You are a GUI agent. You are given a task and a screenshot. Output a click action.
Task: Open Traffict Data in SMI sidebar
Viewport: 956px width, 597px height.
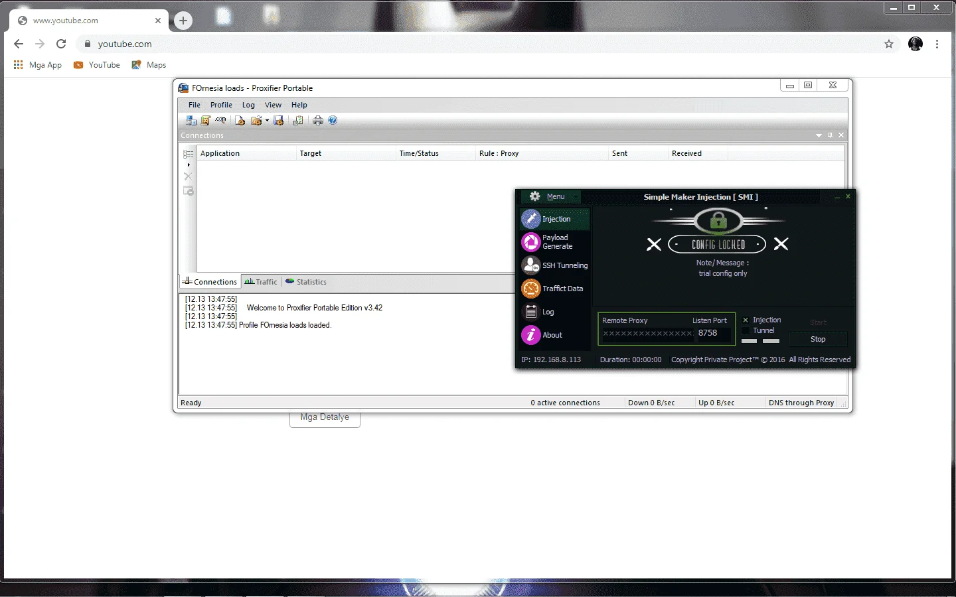click(x=554, y=289)
